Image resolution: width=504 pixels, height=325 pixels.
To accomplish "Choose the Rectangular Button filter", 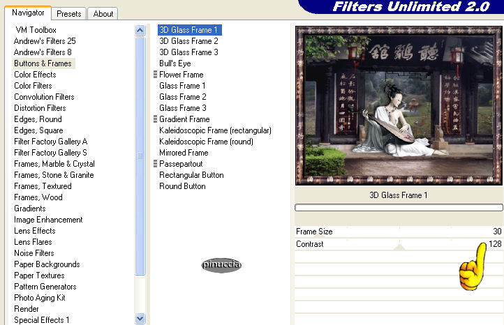I will point(191,175).
